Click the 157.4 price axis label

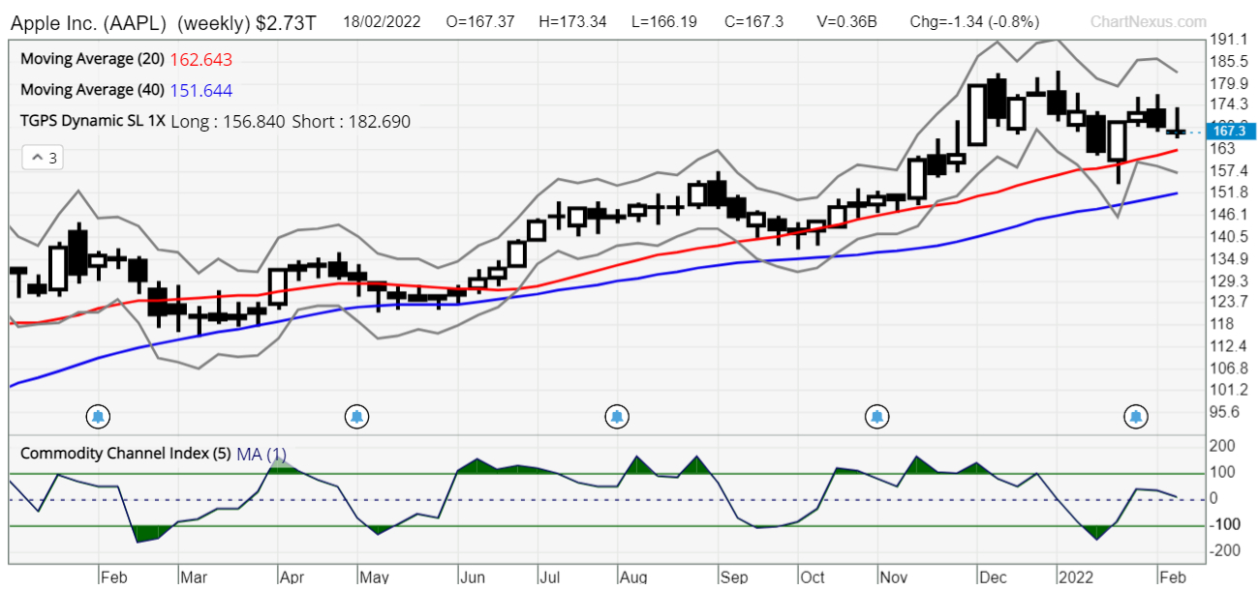pos(1228,170)
